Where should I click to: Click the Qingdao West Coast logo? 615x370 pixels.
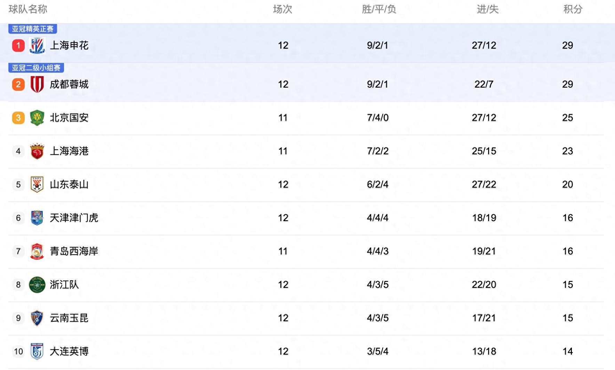pos(37,251)
